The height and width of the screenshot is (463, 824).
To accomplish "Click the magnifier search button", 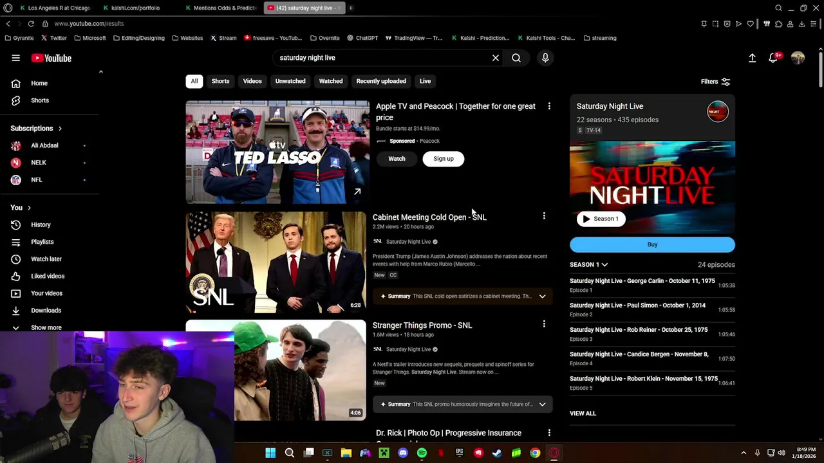I will [516, 58].
